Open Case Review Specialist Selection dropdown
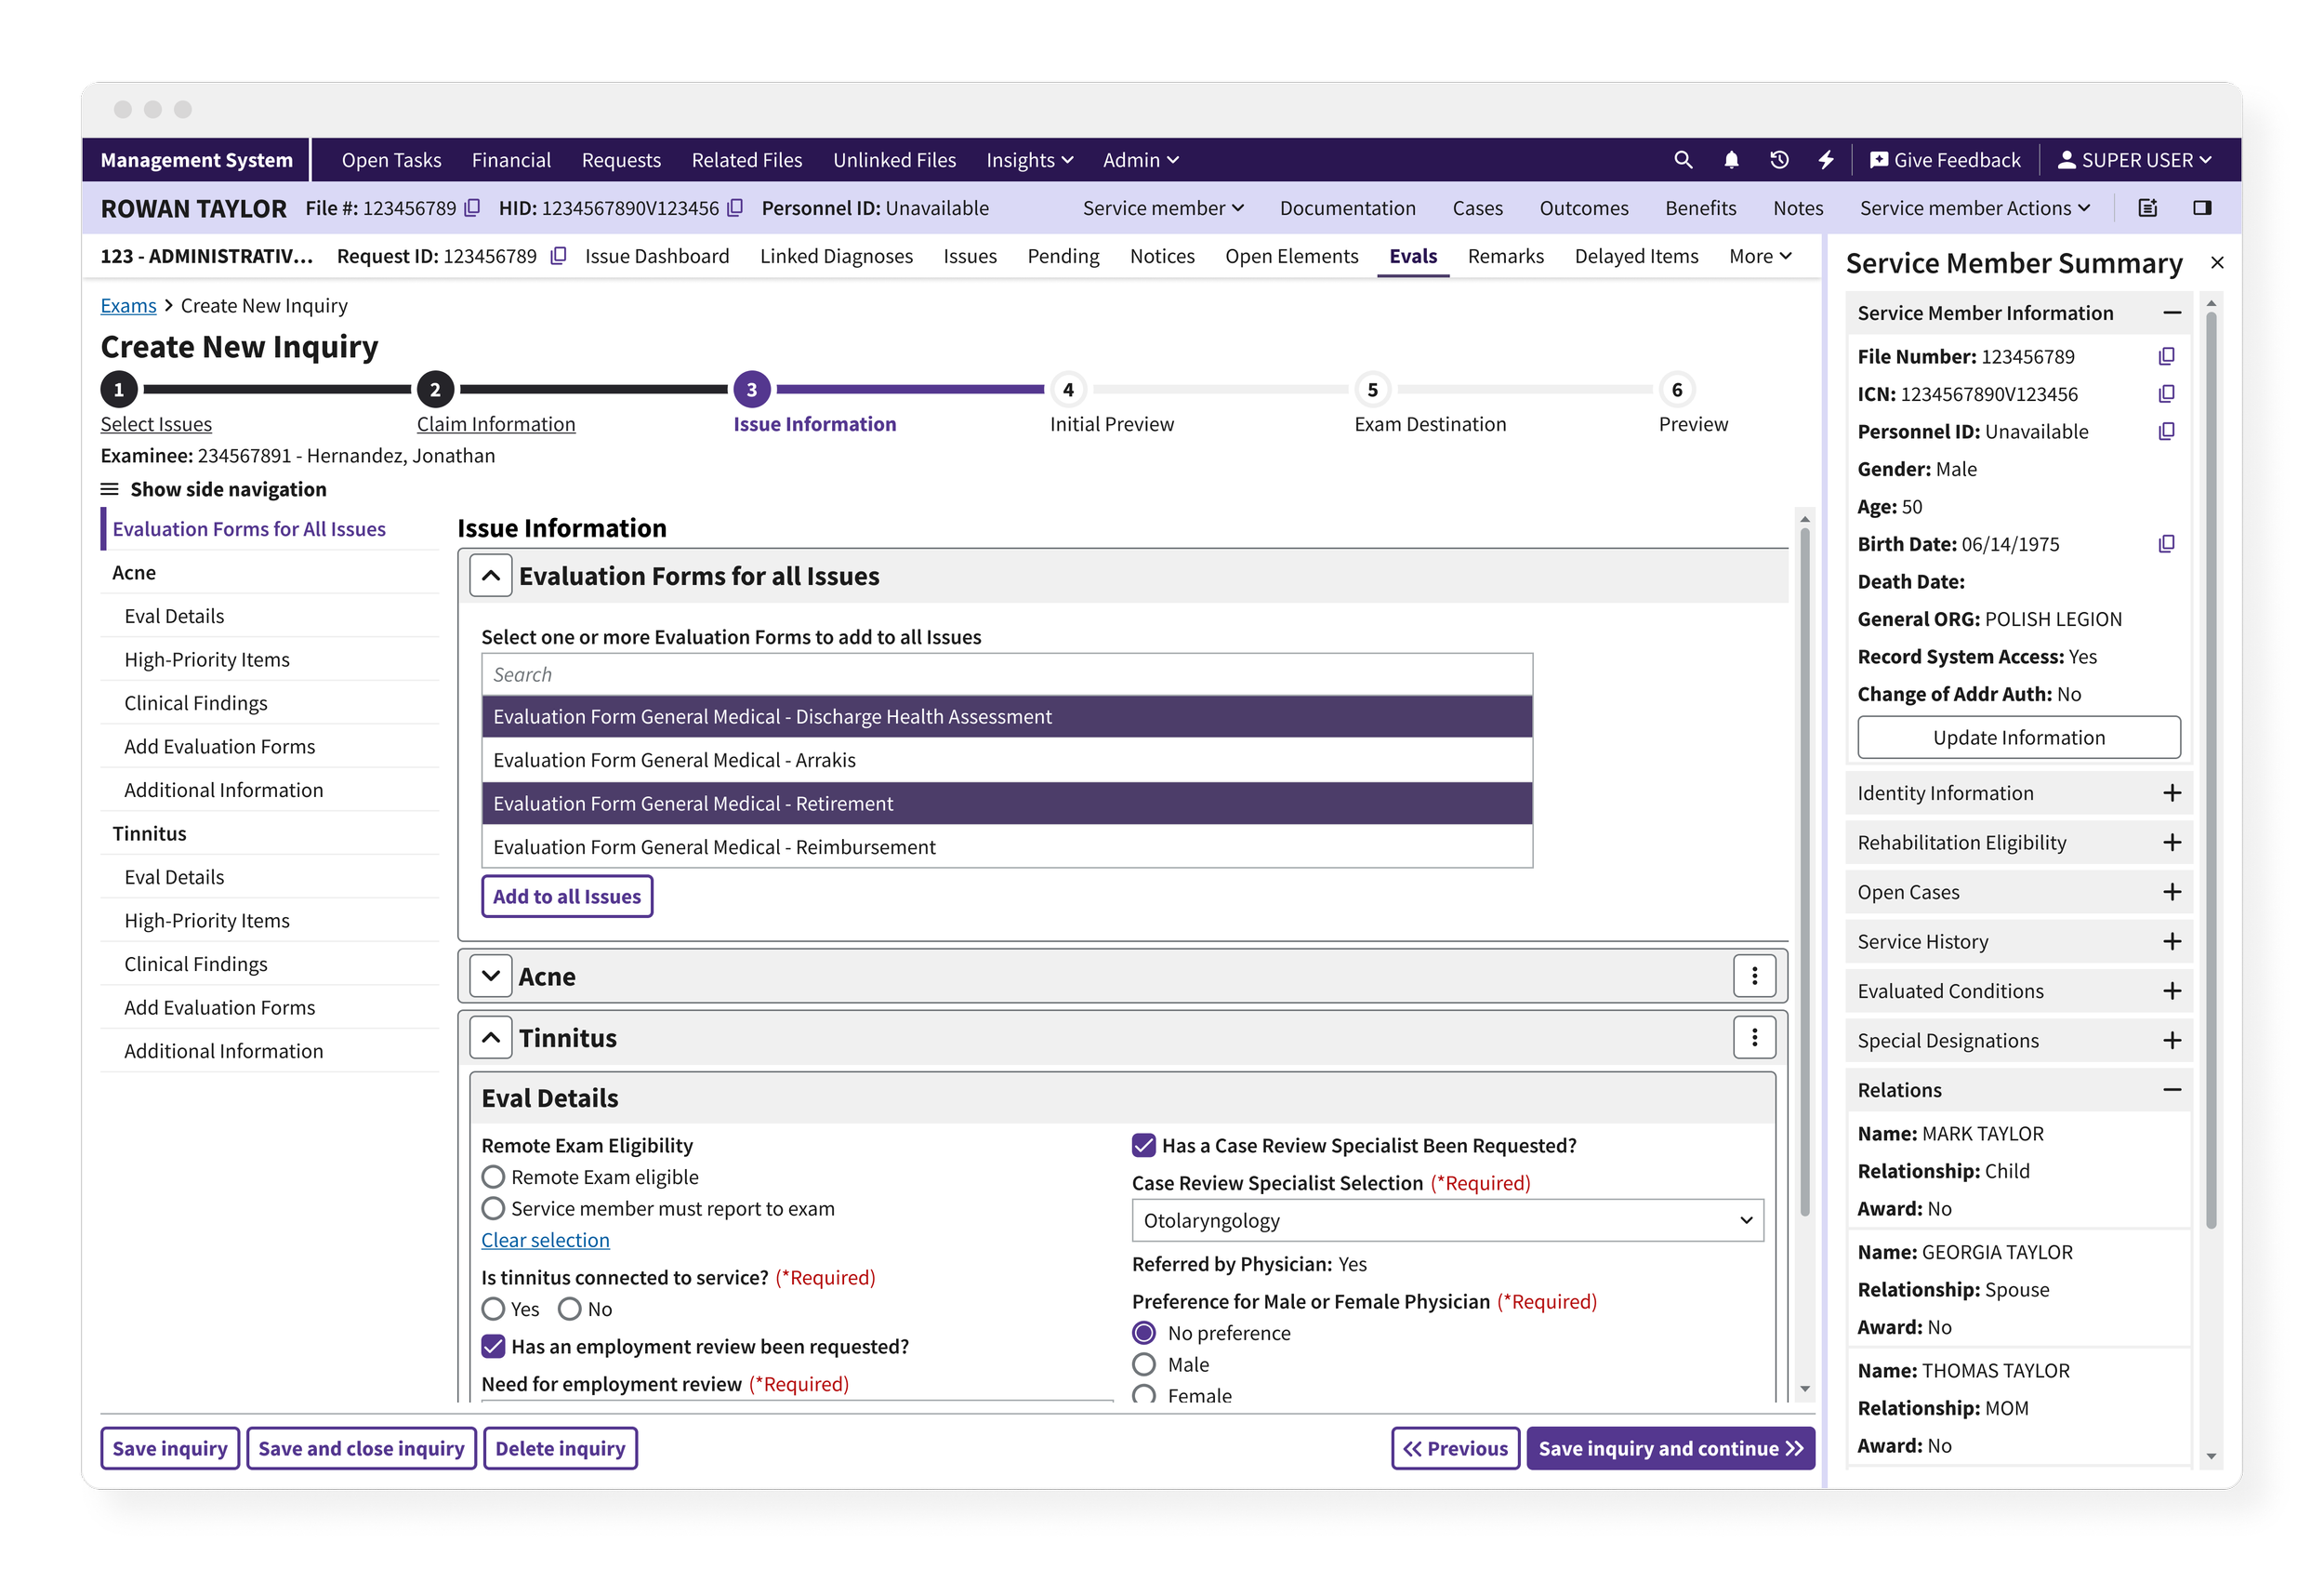 point(1447,1221)
